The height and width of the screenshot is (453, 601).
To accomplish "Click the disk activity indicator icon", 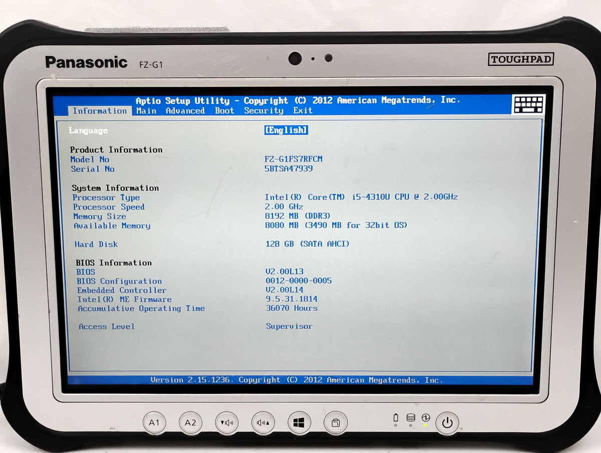I will pyautogui.click(x=411, y=417).
